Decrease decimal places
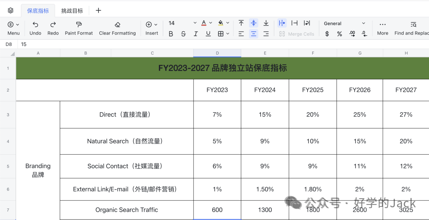Viewport: 429px width, 220px height. click(x=364, y=34)
